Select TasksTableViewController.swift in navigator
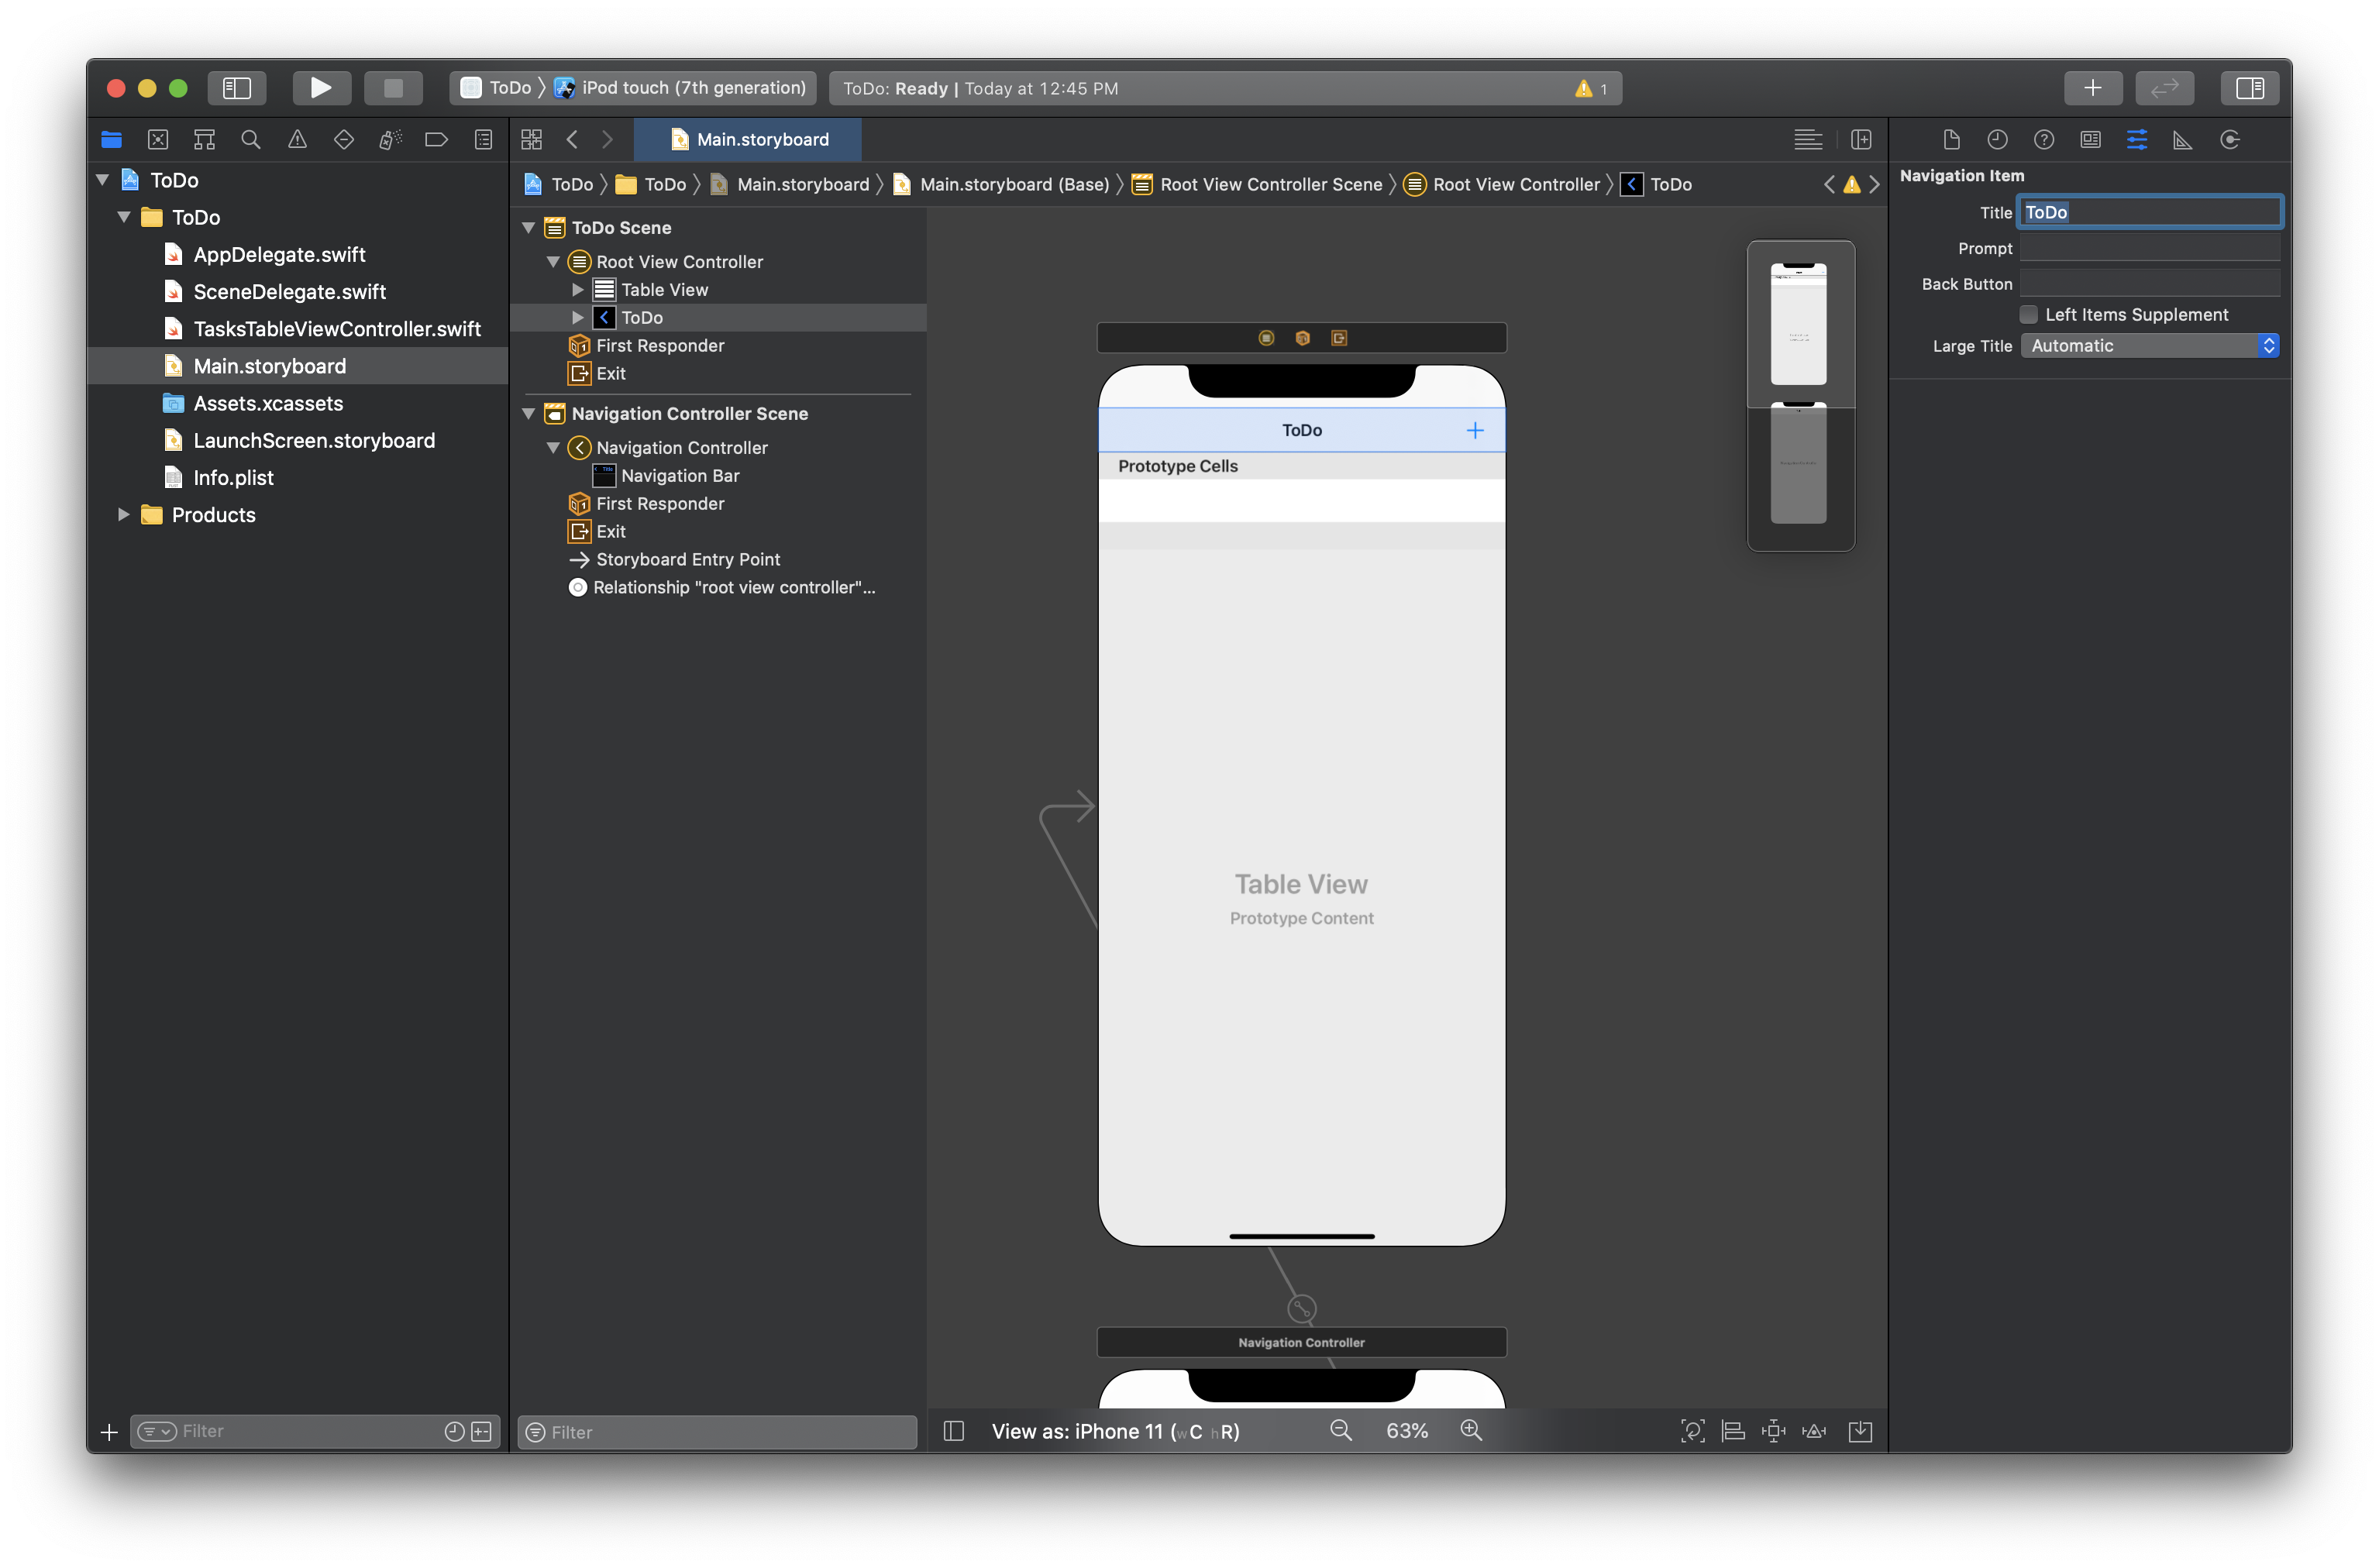Screen dimensions: 2379x1568 pos(336,327)
